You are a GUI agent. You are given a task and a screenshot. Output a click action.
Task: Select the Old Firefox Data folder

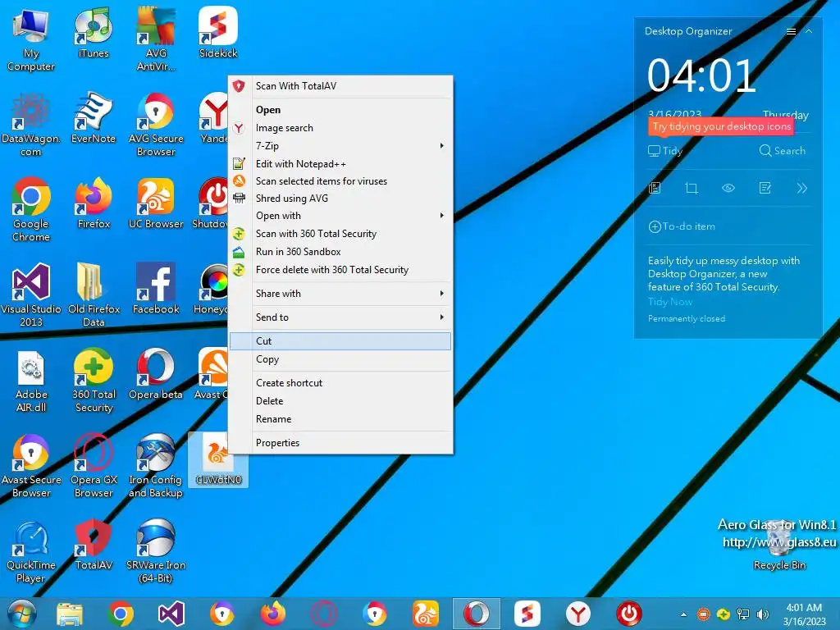coord(94,295)
